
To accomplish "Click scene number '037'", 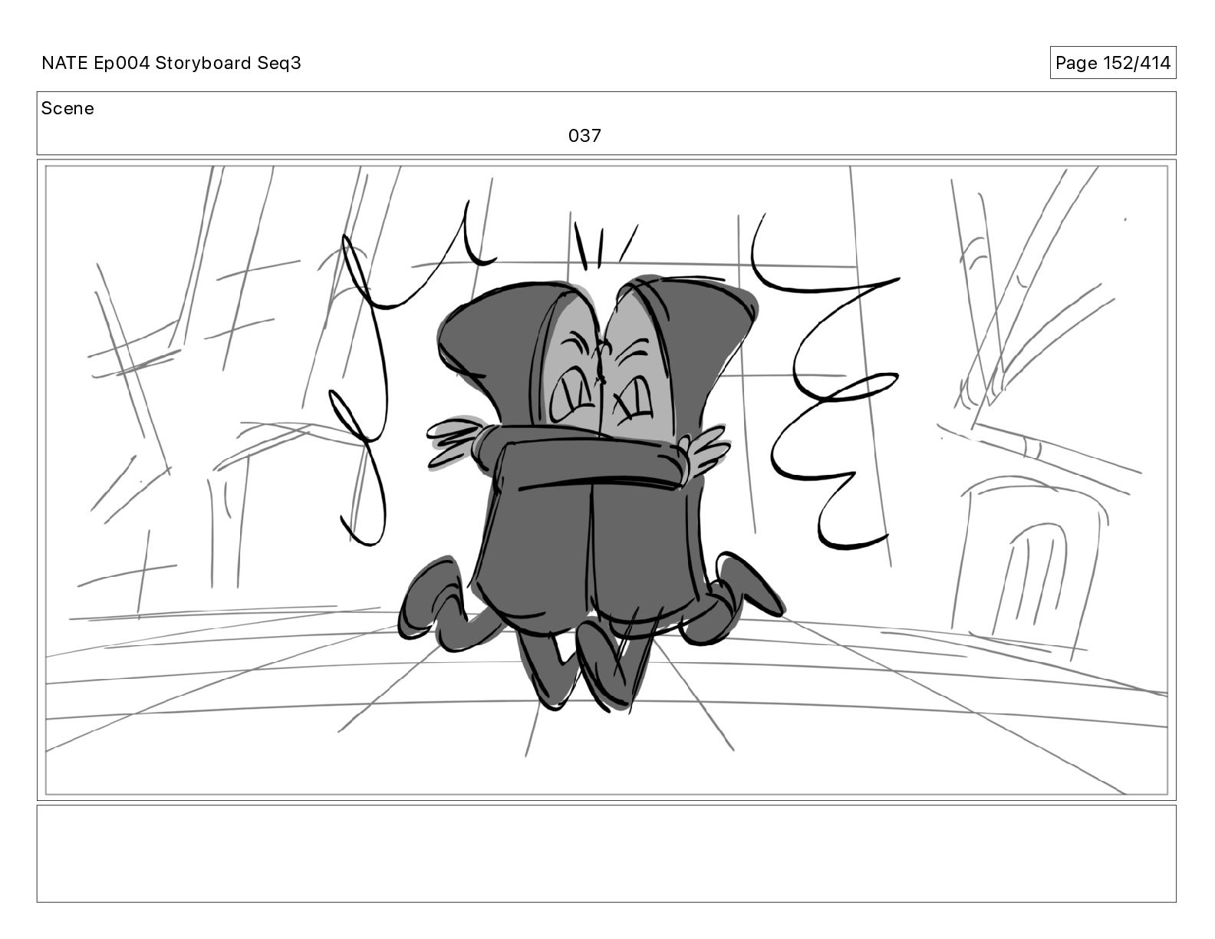I will point(584,136).
